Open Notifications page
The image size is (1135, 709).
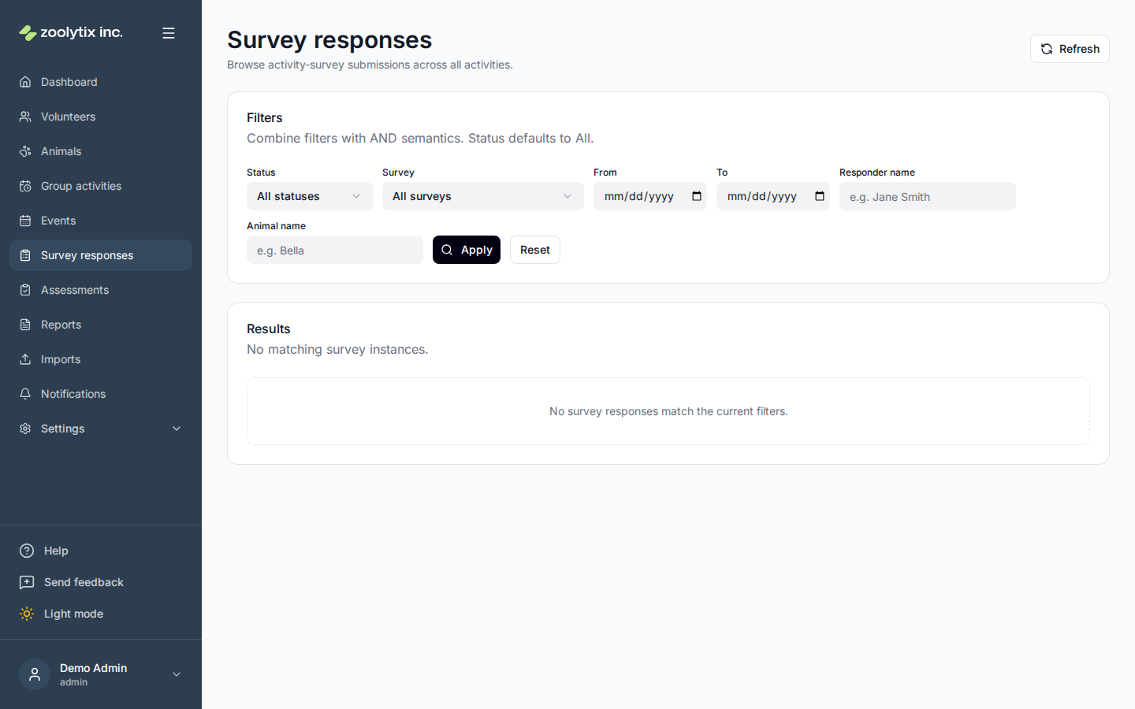[x=101, y=394]
